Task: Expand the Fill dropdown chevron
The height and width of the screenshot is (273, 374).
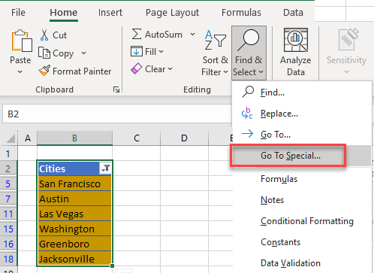Action: point(161,51)
